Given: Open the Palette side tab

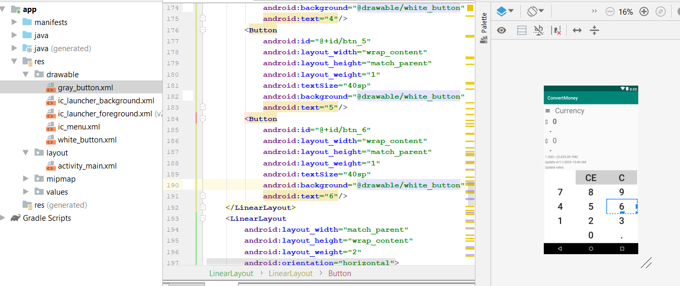Looking at the screenshot, I should (x=484, y=28).
